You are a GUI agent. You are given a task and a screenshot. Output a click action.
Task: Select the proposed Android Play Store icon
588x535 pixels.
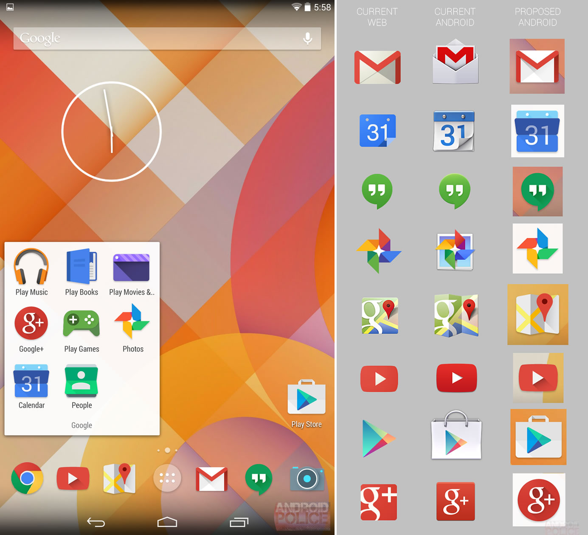(x=538, y=437)
